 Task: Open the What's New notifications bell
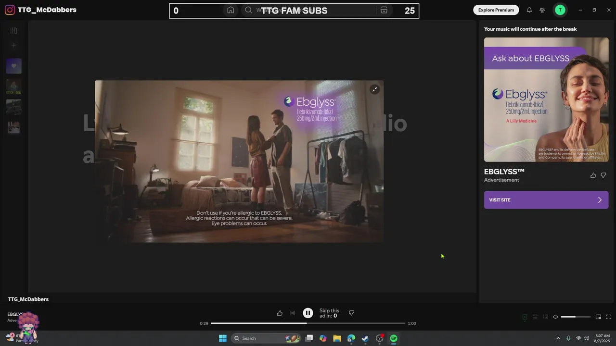tap(529, 10)
